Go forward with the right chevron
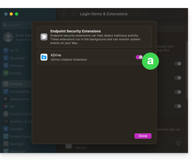Image resolution: width=196 pixels, height=161 pixels. (73, 14)
